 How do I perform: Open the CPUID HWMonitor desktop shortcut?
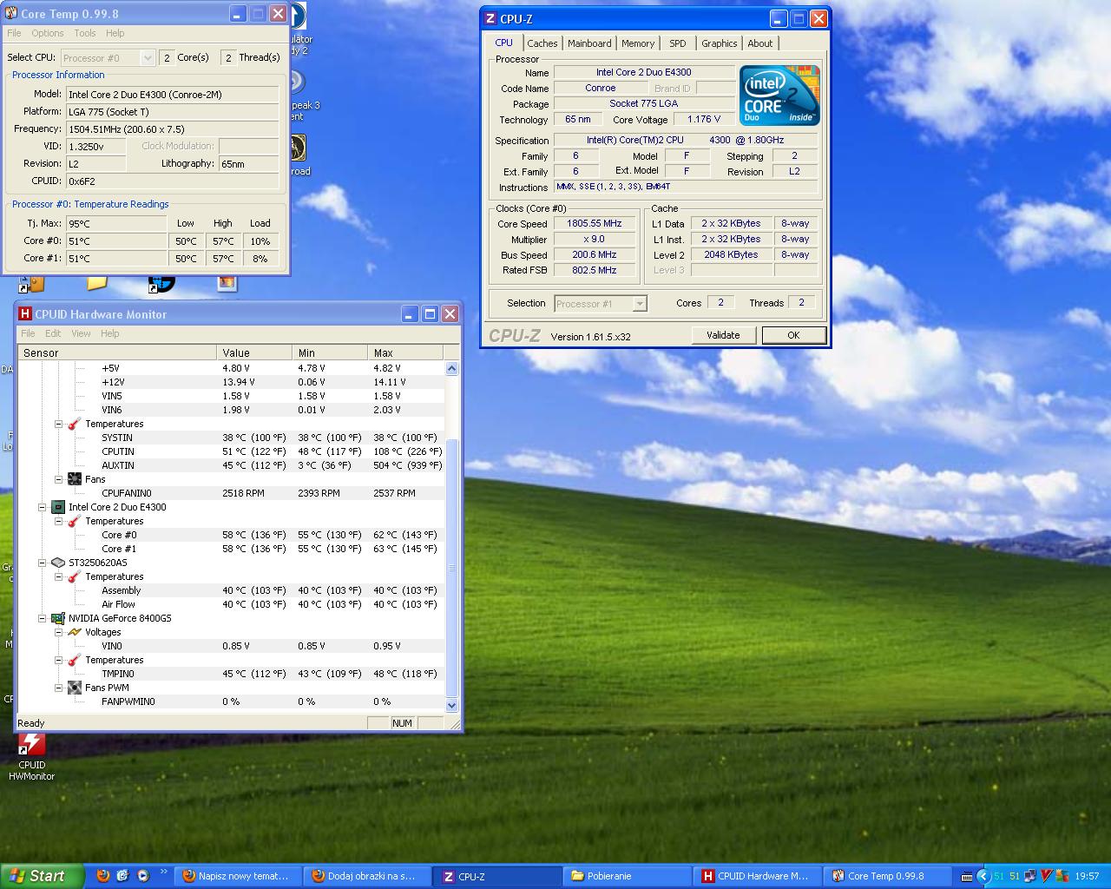31,747
